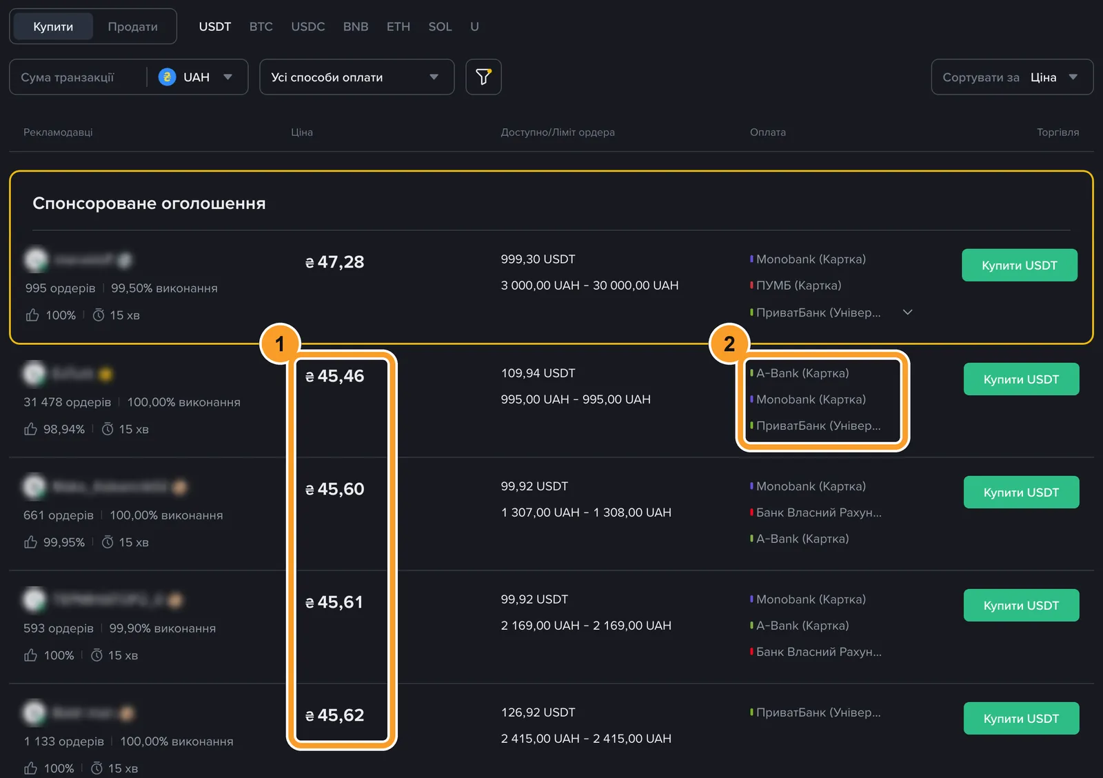This screenshot has width=1103, height=778.
Task: Expand sponsored ad payment methods chevron
Action: [908, 312]
